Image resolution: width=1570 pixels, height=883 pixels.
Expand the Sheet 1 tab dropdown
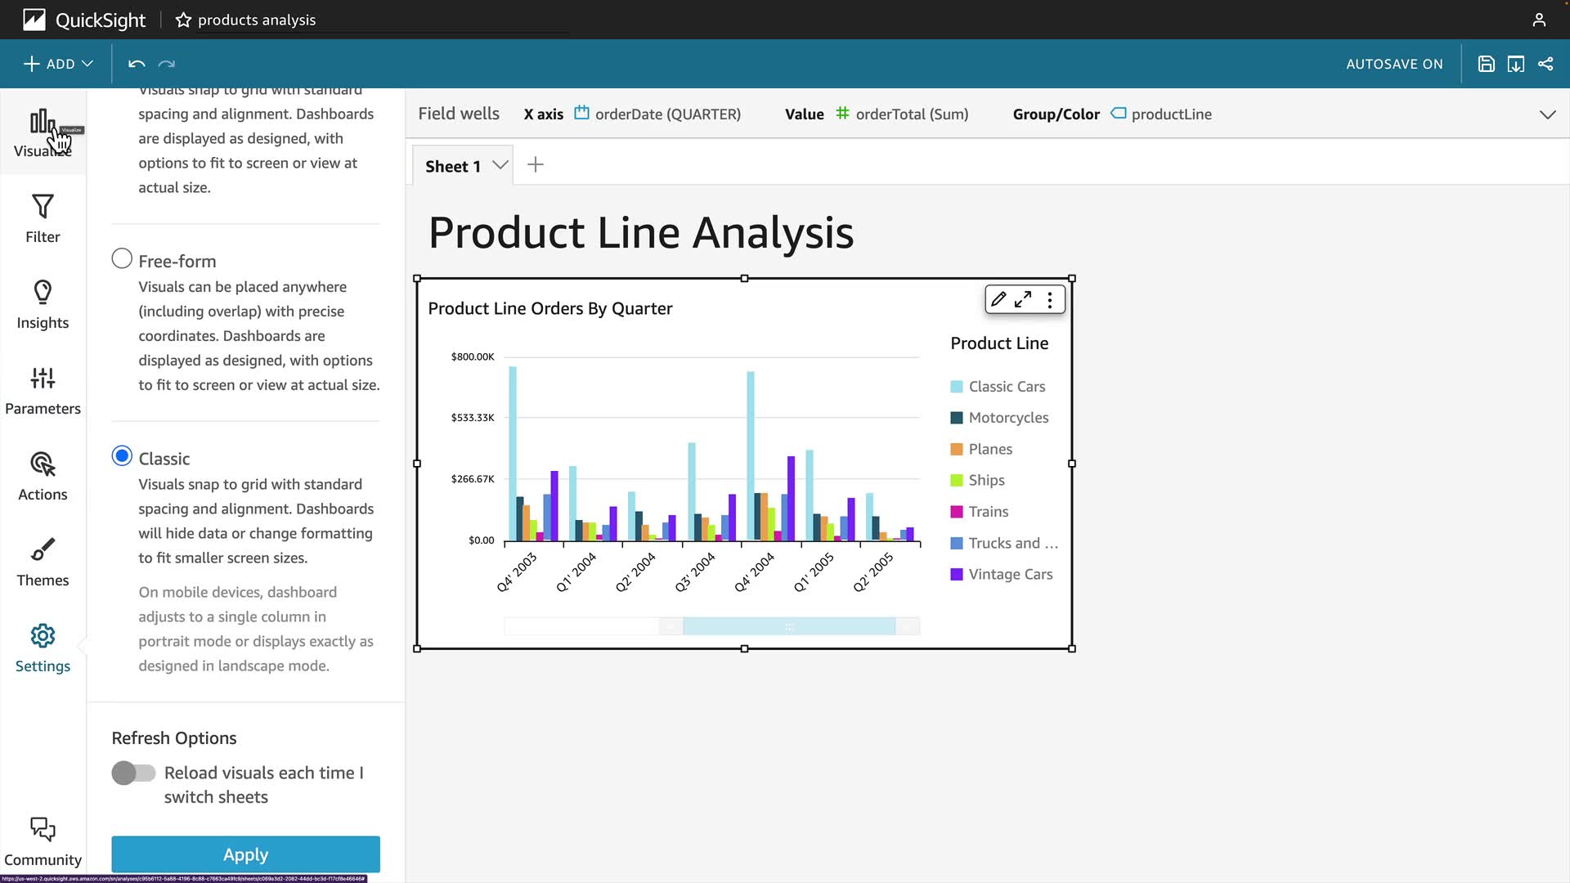(x=500, y=165)
